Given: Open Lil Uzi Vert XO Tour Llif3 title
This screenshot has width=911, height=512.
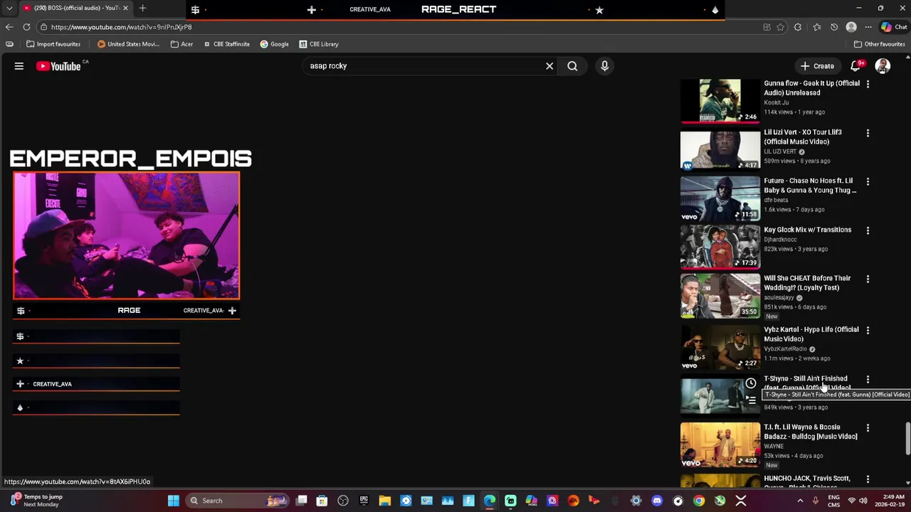Looking at the screenshot, I should (x=803, y=137).
